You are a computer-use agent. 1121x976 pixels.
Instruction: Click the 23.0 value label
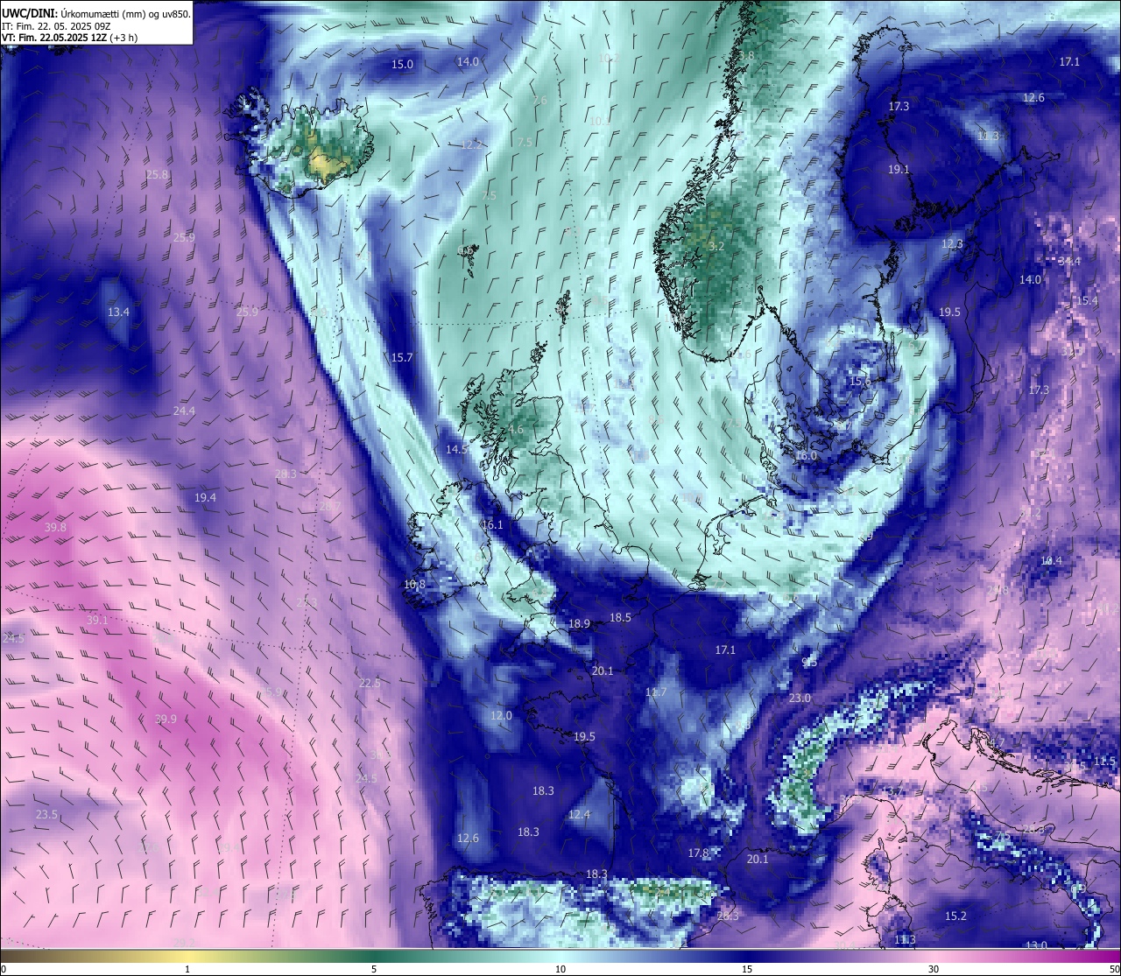[x=800, y=699]
